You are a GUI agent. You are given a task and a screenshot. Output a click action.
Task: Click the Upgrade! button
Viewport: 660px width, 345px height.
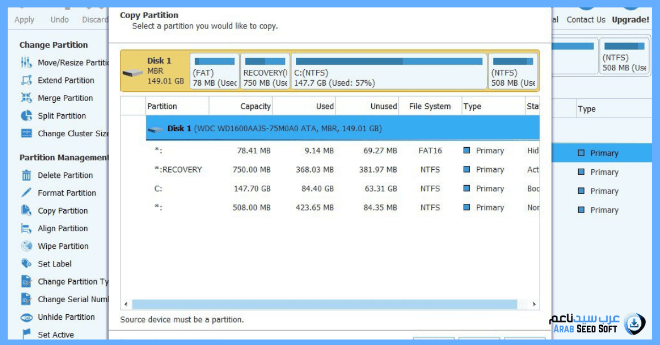click(630, 20)
